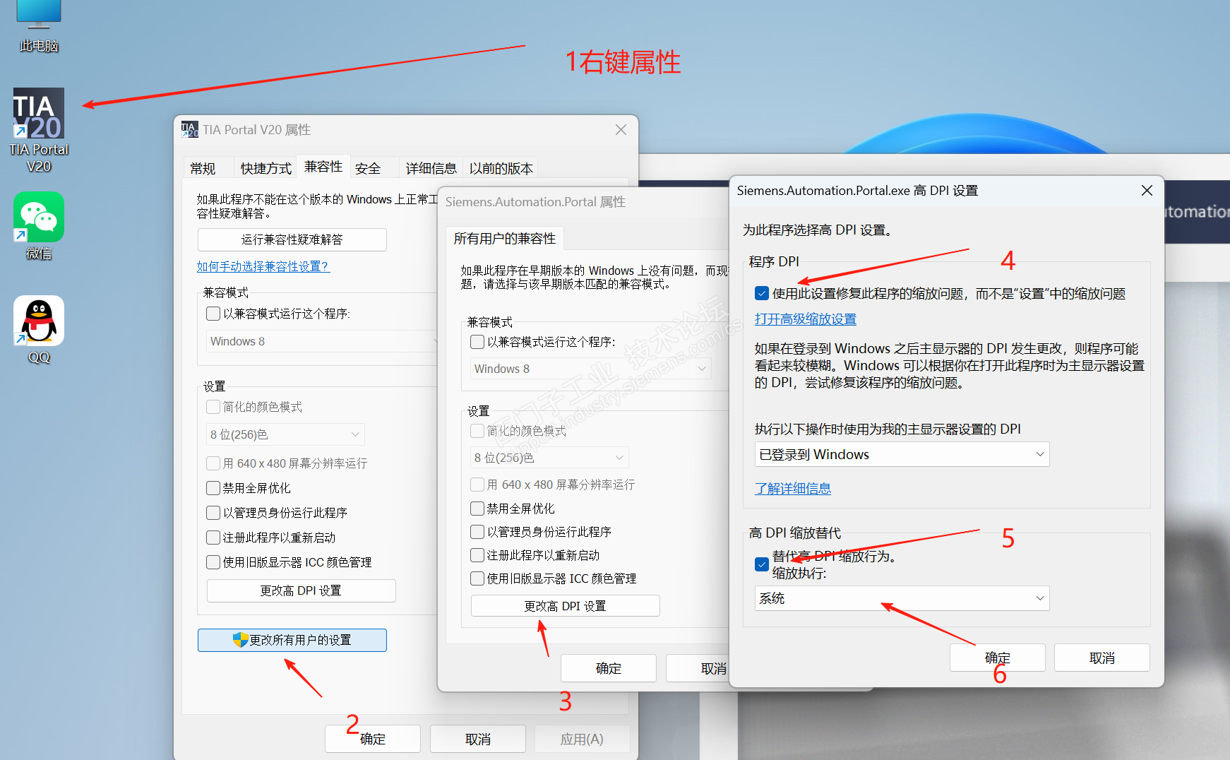Open 如何手动选择兼容性设置 help link

(263, 266)
